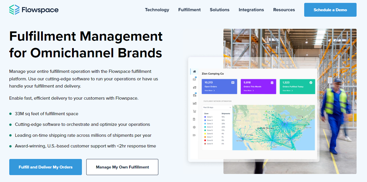Choose Manage My Own Fulfillment
Screen dimensions: 367x182
coord(122,167)
